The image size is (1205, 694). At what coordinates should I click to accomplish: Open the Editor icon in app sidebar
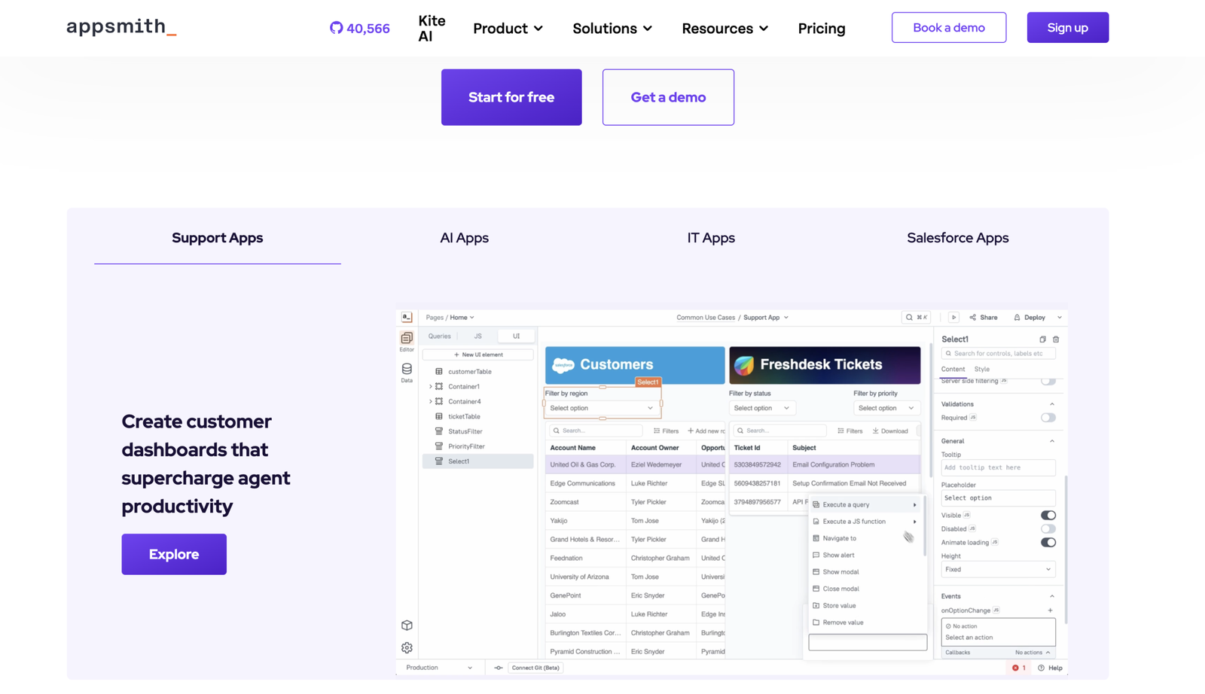point(407,338)
